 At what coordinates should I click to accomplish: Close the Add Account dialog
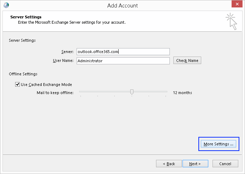(x=237, y=4)
